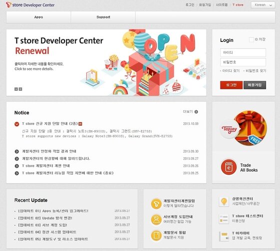280x251 pixels.
Task: Expand the 리뉴얼 작업 지연에 대한 안내 notice
Action: click(x=17, y=173)
